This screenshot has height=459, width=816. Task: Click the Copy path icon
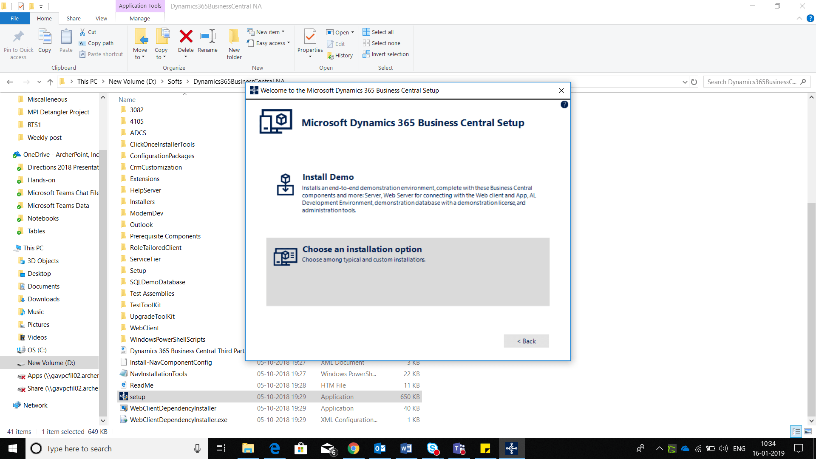point(96,43)
